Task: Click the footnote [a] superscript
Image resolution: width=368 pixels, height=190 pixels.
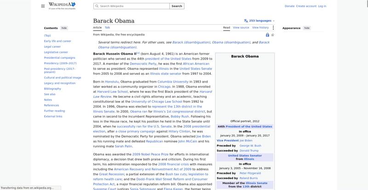Action: point(138,53)
